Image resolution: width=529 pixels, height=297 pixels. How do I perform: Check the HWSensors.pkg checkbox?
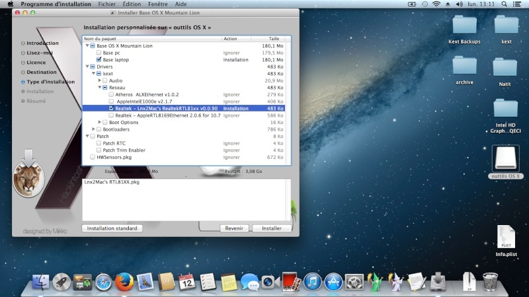tap(93, 157)
